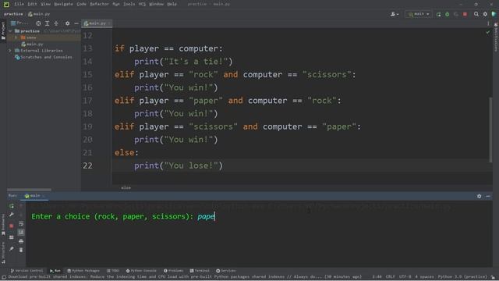Click wrench Modify Run Configuration icon
499x281 pixels.
[x=12, y=215]
